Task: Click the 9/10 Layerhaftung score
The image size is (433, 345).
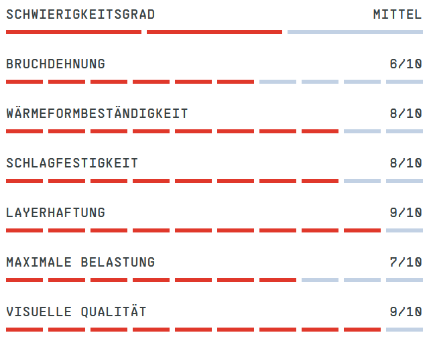Action: [406, 213]
